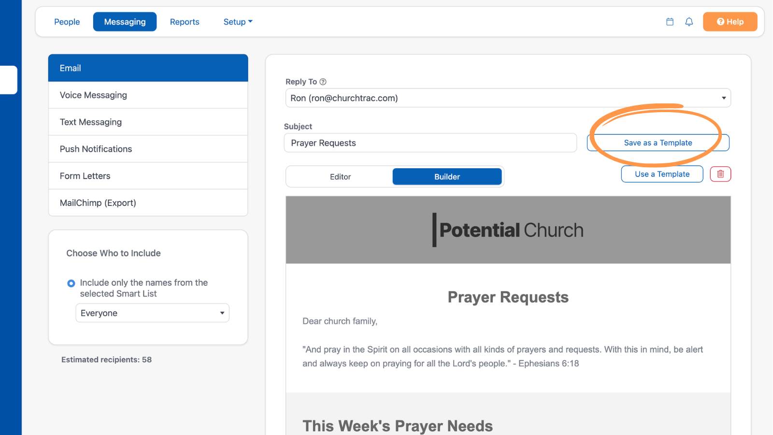Open Text Messaging section
The image size is (773, 435).
[148, 122]
